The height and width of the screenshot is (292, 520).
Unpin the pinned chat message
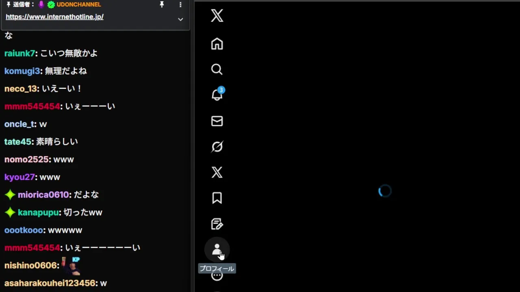[x=162, y=4]
